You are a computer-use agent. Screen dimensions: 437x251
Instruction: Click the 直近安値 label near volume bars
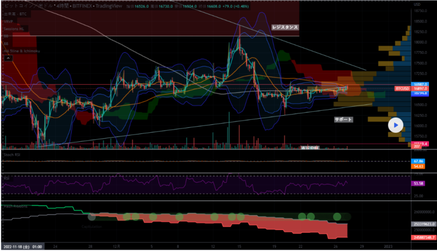(x=310, y=148)
